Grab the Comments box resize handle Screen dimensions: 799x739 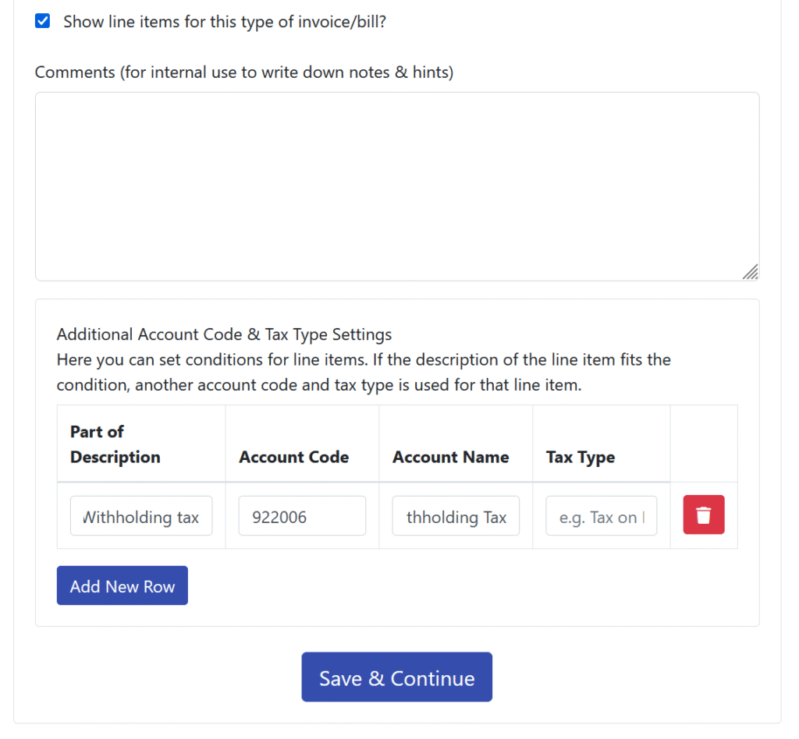click(750, 272)
